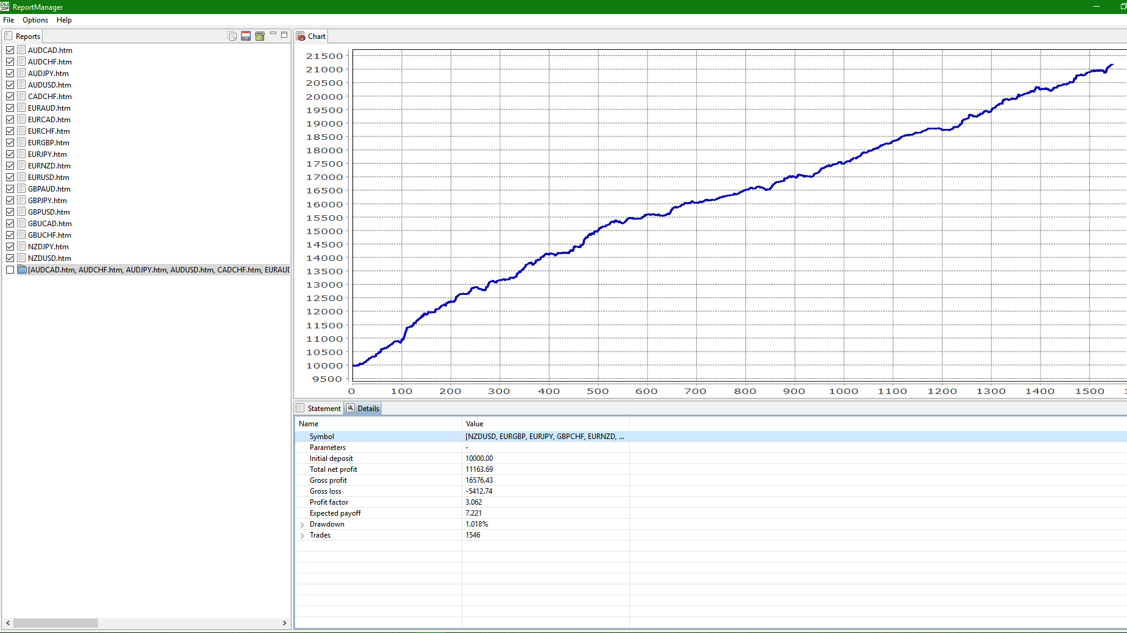Click the folder icon of the combined report row

22,269
